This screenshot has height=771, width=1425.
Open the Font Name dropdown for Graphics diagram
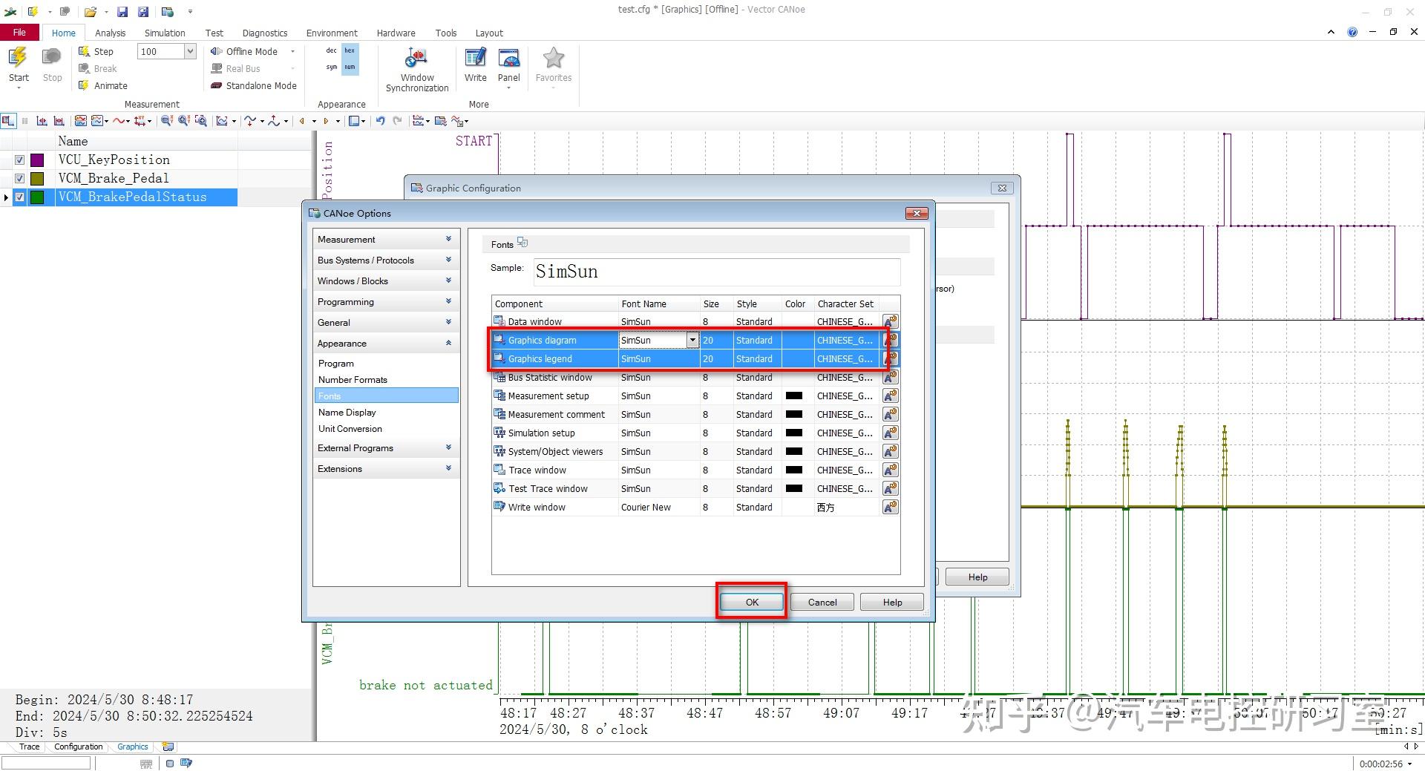click(x=692, y=340)
